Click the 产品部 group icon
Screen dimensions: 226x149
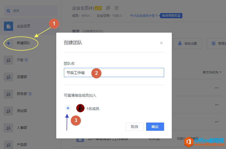pyautogui.click(x=8, y=145)
